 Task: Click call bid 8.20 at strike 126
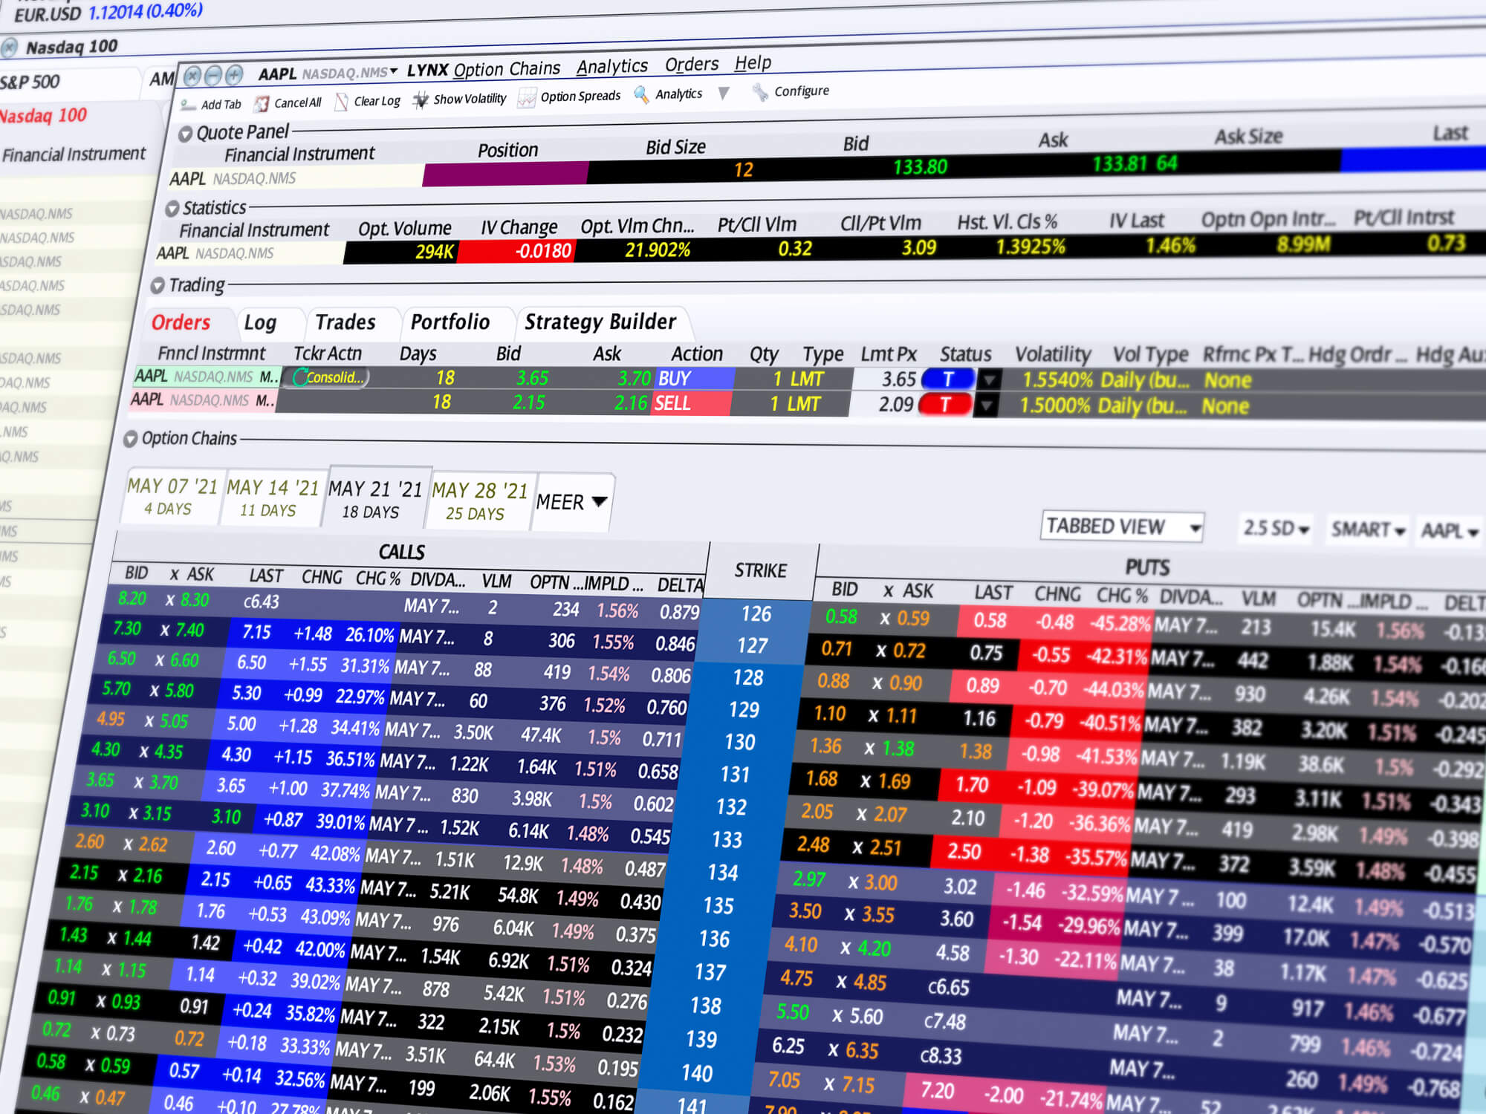pyautogui.click(x=132, y=599)
